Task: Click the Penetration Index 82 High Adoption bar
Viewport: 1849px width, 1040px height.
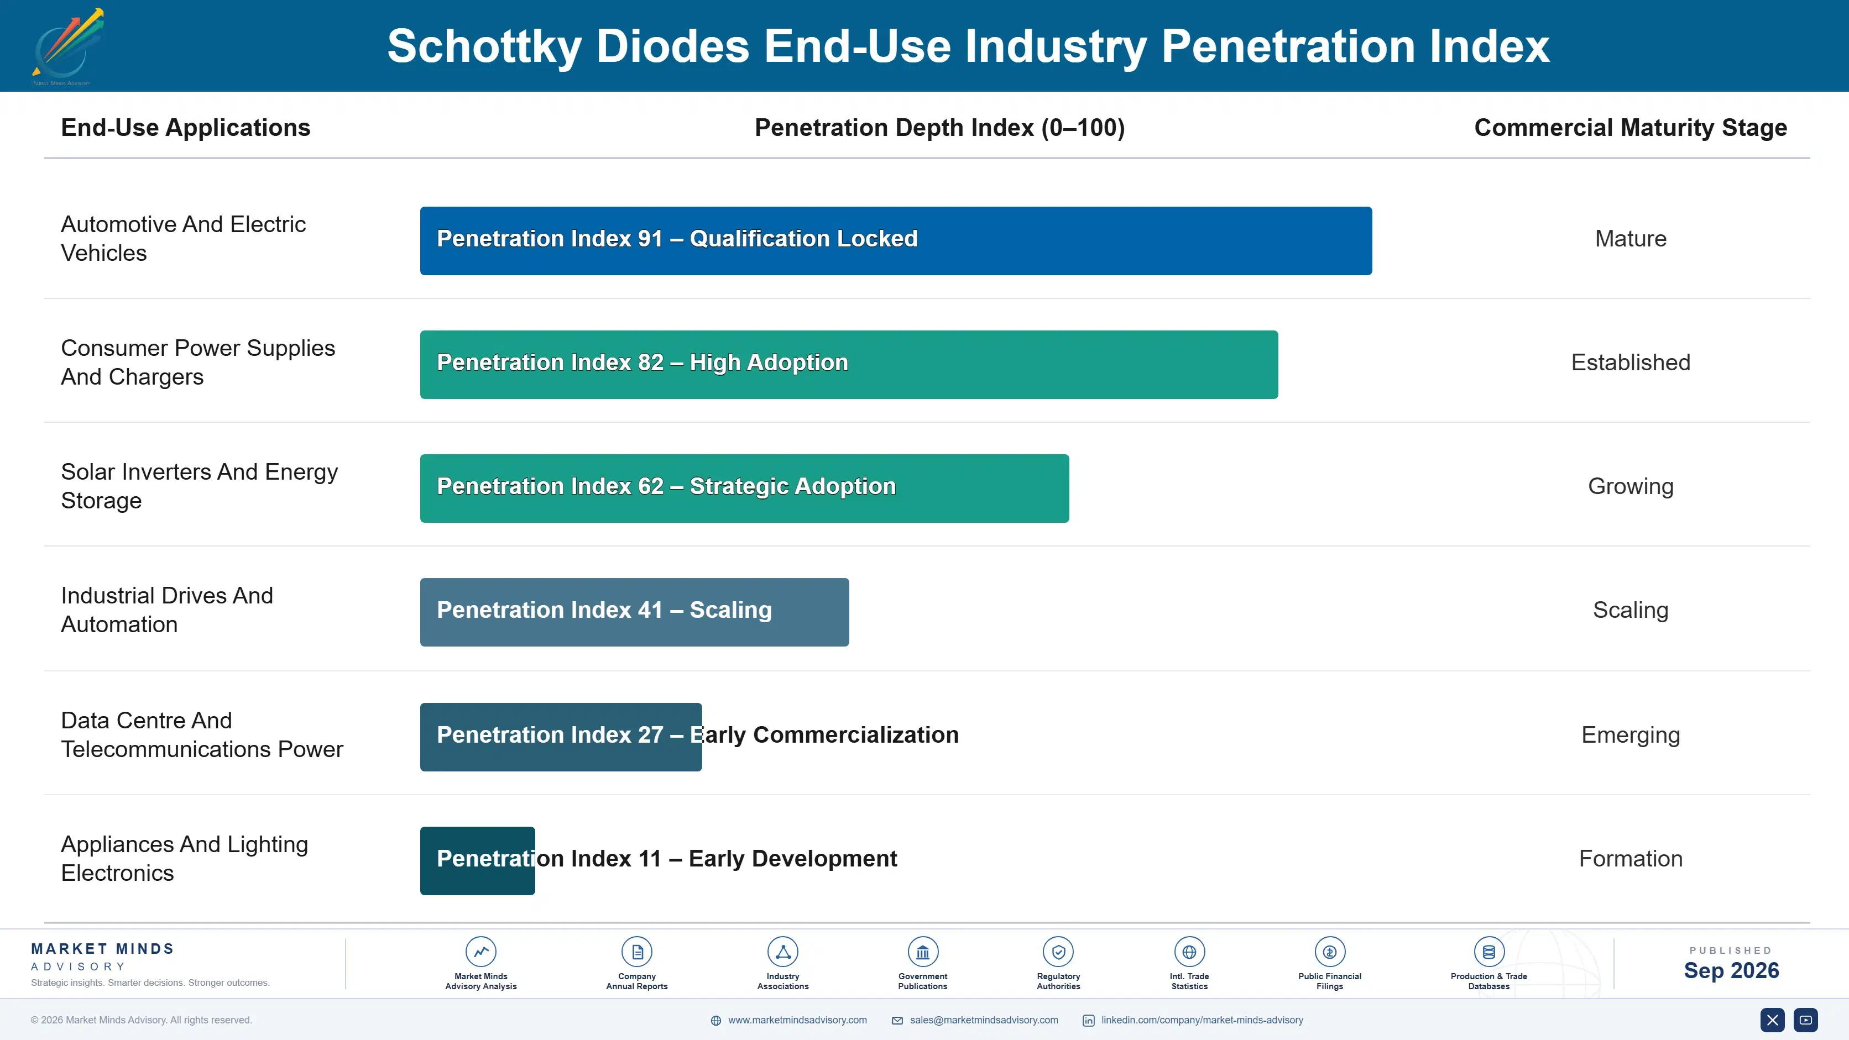Action: click(x=849, y=364)
